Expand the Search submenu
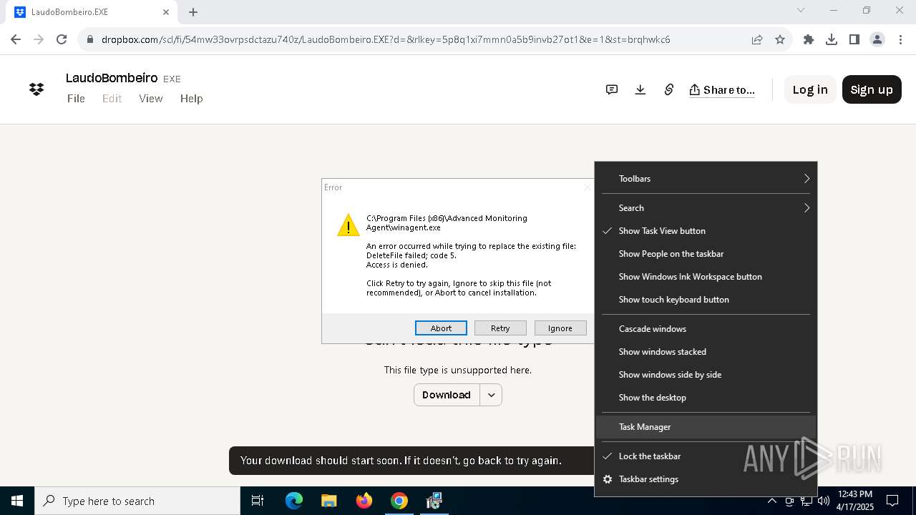This screenshot has height=515, width=916. pyautogui.click(x=706, y=207)
